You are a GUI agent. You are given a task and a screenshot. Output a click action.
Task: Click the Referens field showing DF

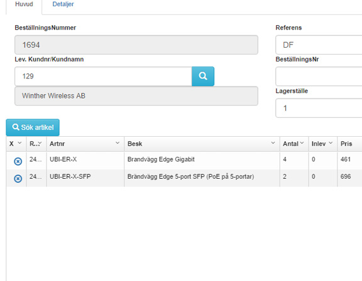click(319, 45)
